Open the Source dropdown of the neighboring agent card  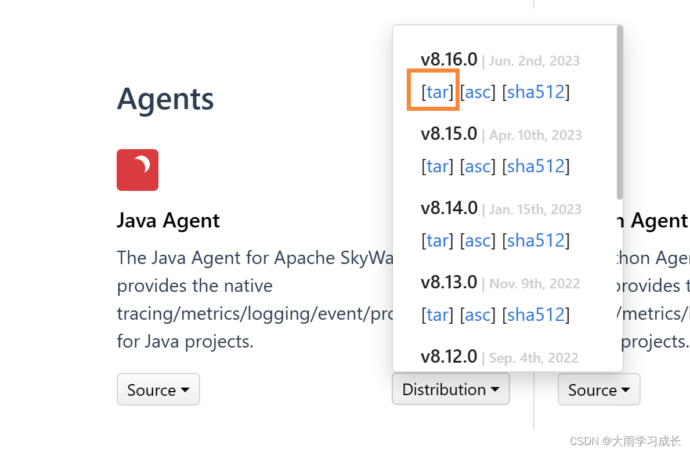599,389
